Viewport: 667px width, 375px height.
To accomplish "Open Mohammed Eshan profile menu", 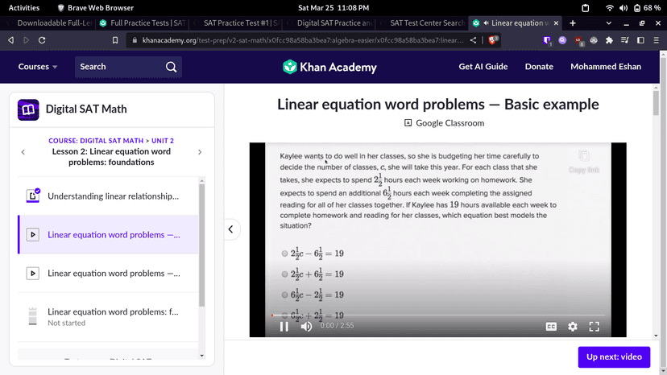I will tap(606, 67).
